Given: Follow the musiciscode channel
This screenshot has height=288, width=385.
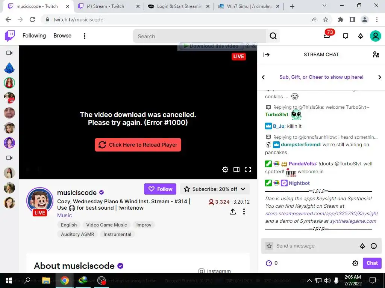Looking at the screenshot, I should (x=160, y=189).
